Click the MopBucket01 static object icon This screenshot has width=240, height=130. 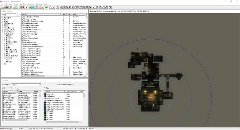[x=45, y=96]
